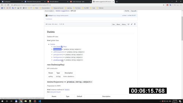Open the .bank(params) anchor link

pos(58,57)
